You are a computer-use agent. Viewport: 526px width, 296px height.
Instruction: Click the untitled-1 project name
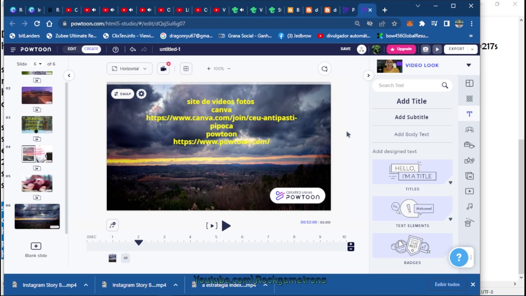(x=170, y=49)
